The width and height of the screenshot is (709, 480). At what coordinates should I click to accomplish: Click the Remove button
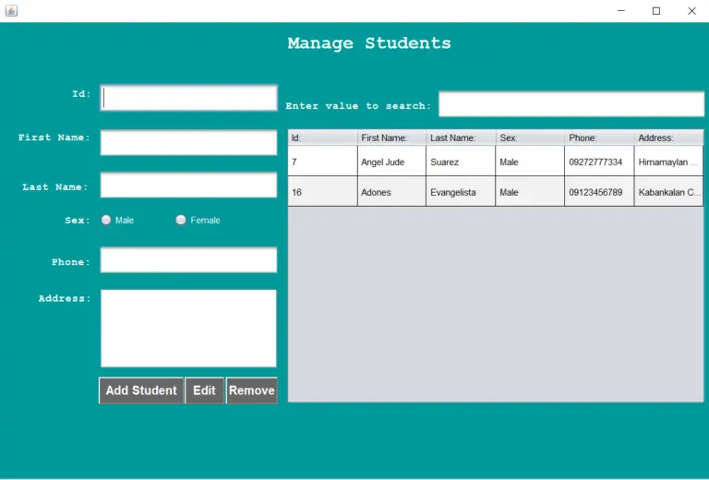click(x=251, y=390)
